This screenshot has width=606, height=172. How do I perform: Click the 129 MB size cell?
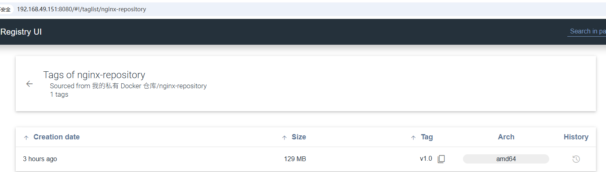pyautogui.click(x=295, y=159)
